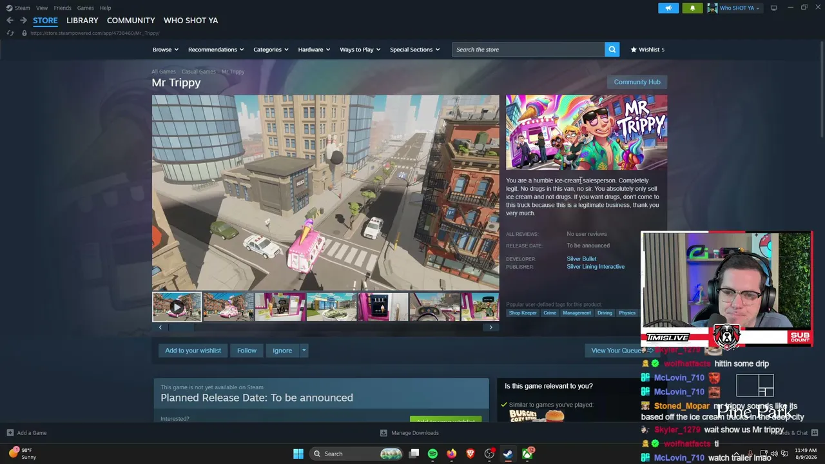Go back with the left arrow

(10, 21)
